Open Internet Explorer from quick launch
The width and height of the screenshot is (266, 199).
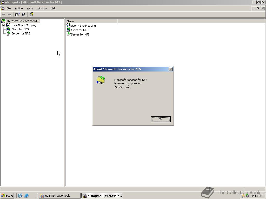tap(26, 196)
